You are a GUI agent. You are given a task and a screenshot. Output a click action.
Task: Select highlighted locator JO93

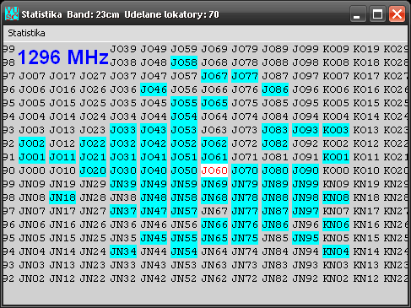click(x=306, y=130)
